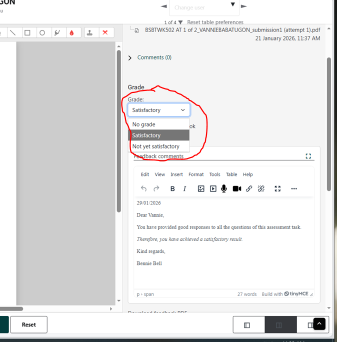Select the highlighter annotation tool
This screenshot has height=342, width=337.
click(57, 33)
